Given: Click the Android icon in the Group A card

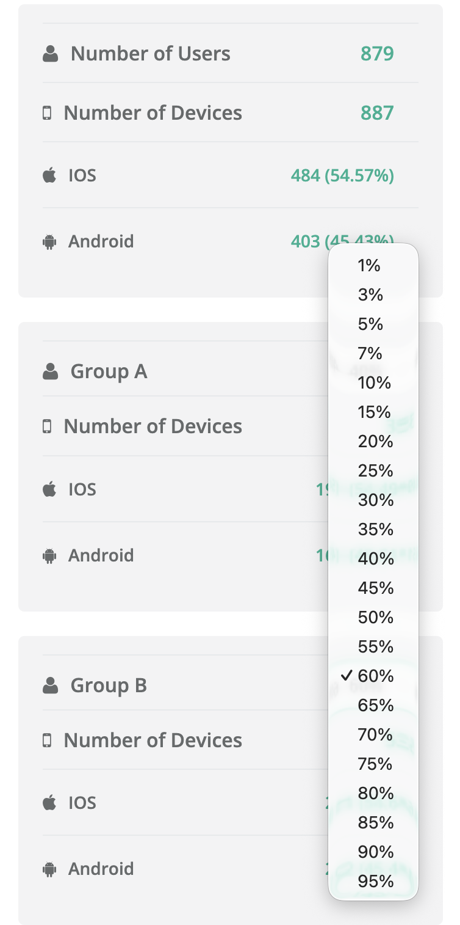Looking at the screenshot, I should [49, 555].
